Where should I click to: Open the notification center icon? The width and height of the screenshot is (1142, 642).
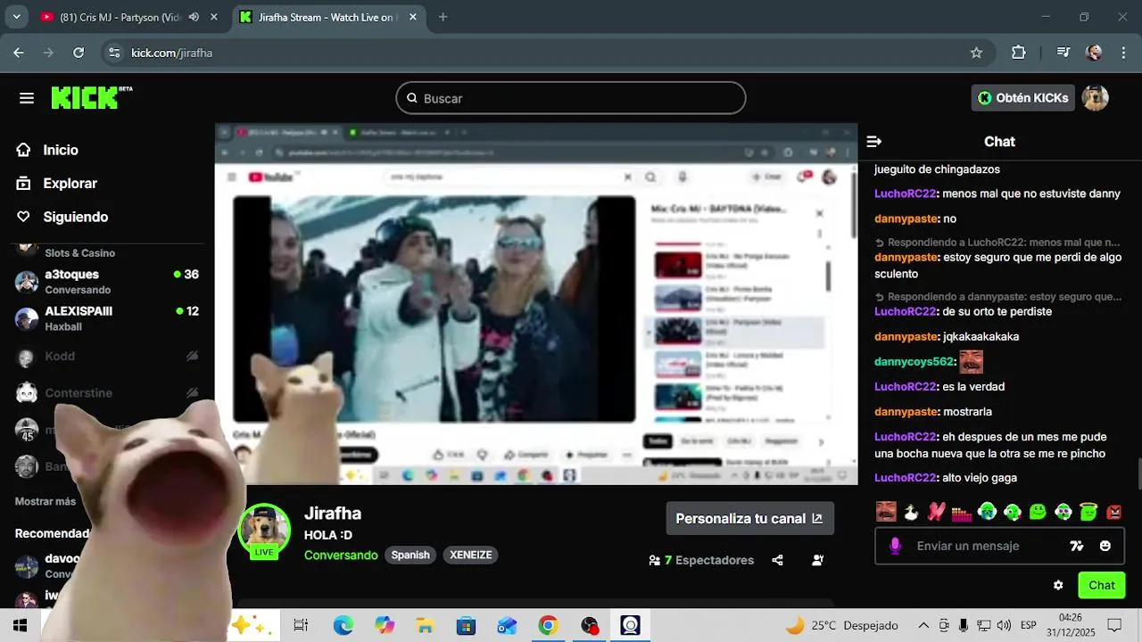(x=1114, y=626)
